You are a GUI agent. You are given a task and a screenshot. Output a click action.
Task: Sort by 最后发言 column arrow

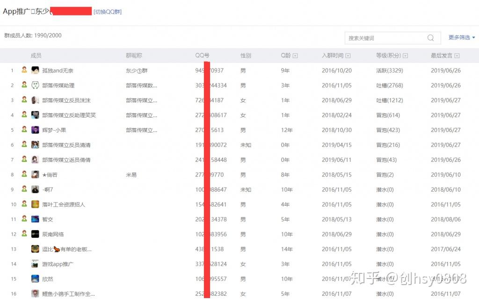[457, 56]
